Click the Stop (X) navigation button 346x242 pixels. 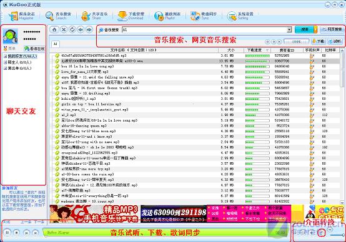pos(64,29)
